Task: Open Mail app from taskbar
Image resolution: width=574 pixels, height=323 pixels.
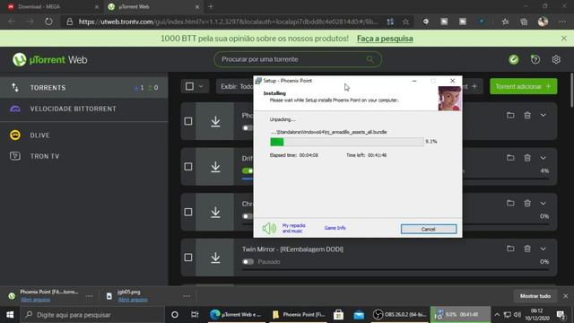Action: tap(359, 315)
